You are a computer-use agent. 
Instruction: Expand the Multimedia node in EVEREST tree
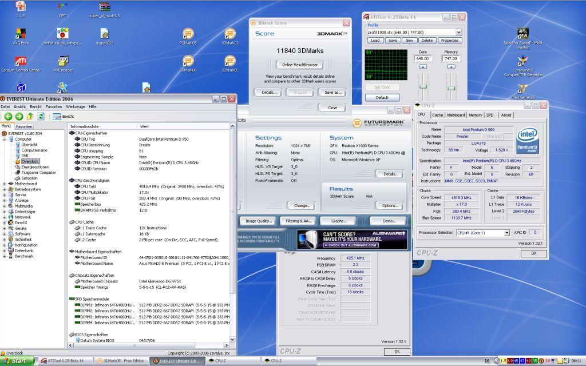[5, 206]
